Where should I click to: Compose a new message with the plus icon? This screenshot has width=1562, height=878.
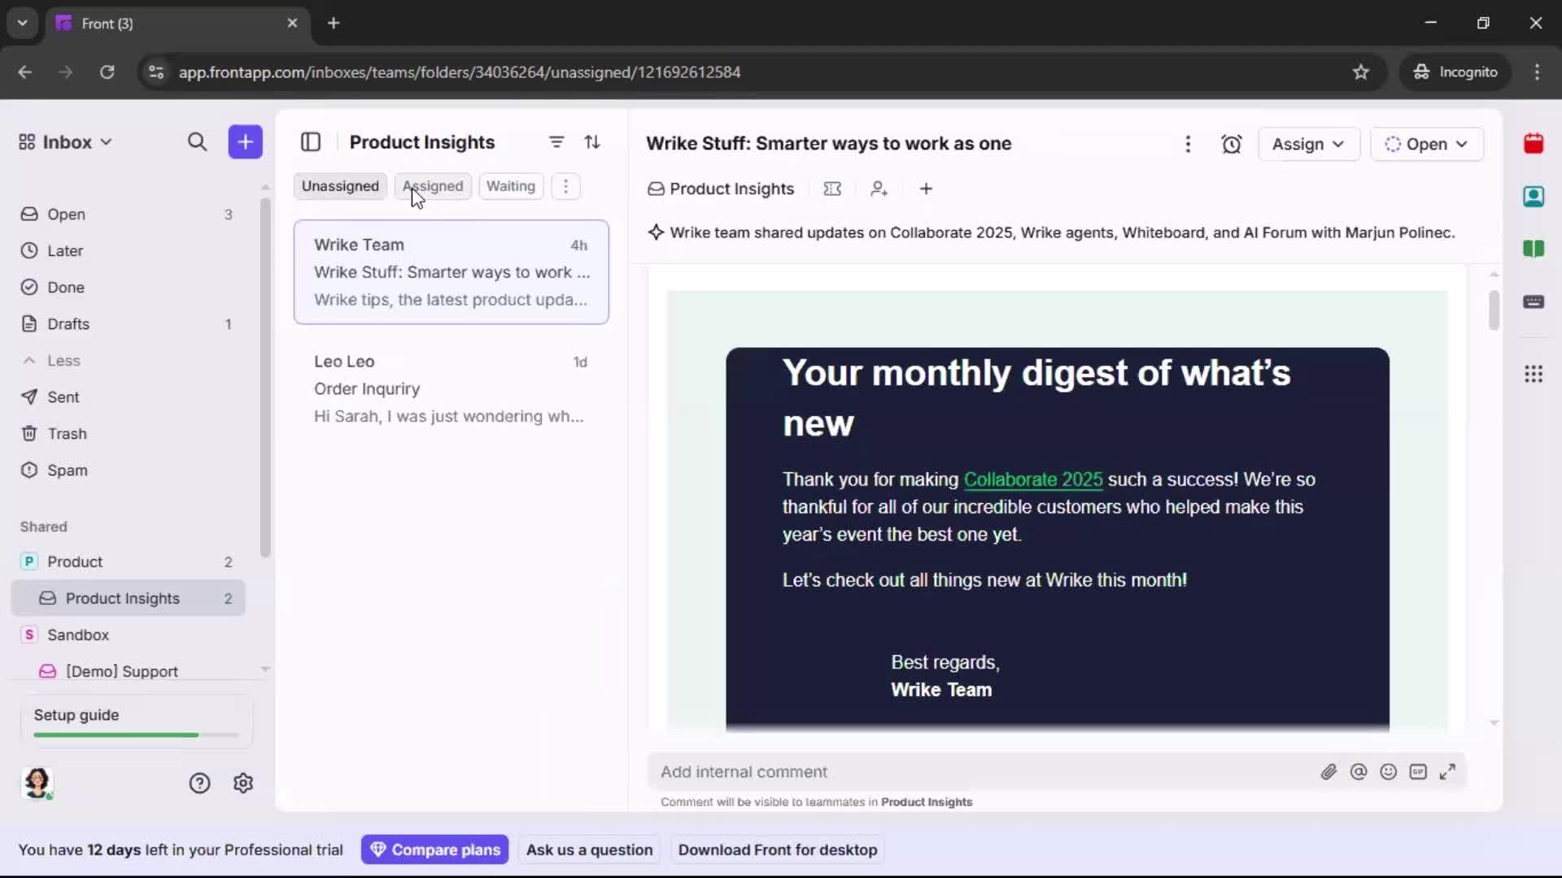click(245, 141)
